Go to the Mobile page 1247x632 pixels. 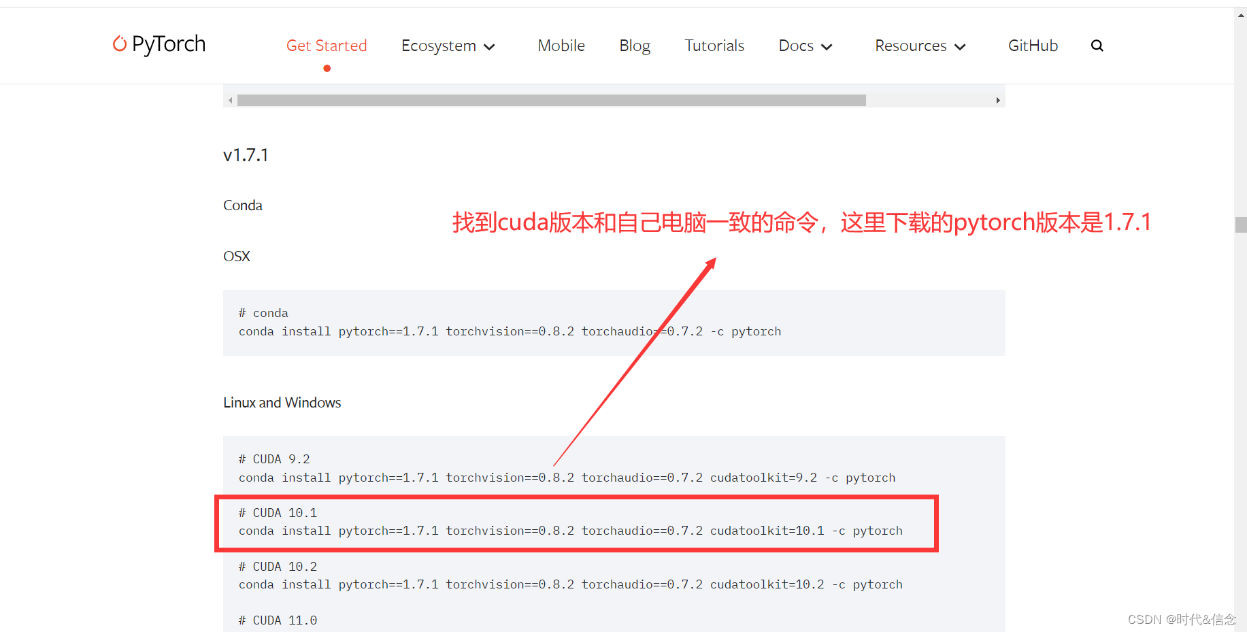coord(561,46)
